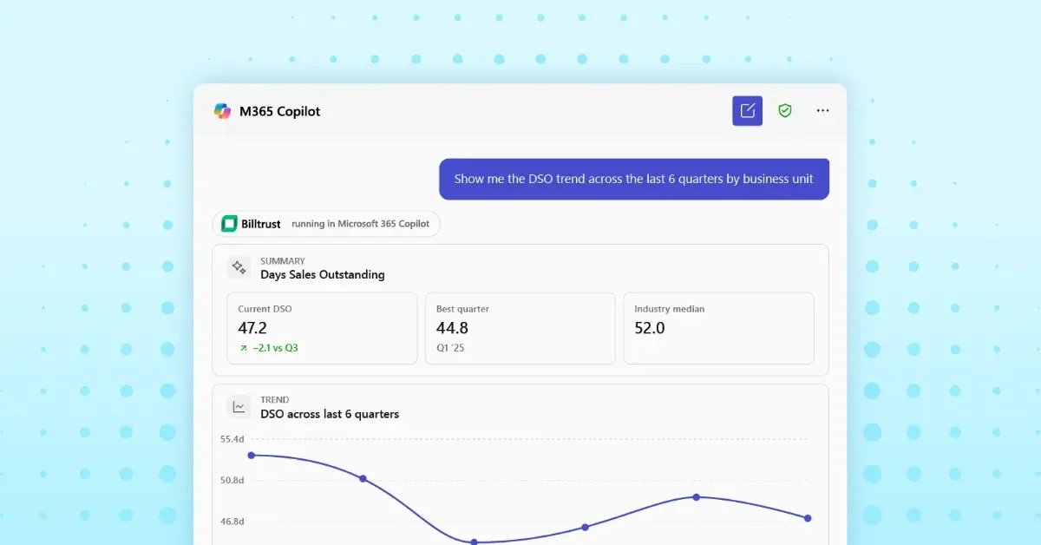Click the 44.8 best quarter value
Image resolution: width=1041 pixels, height=545 pixels.
pos(452,328)
